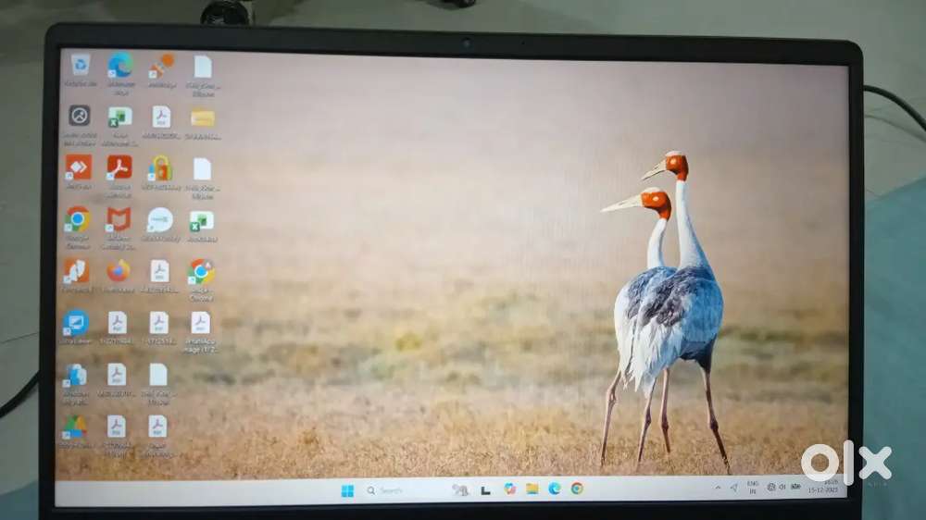Open the Google Drive desktop shortcut
The image size is (926, 520).
tap(75, 427)
